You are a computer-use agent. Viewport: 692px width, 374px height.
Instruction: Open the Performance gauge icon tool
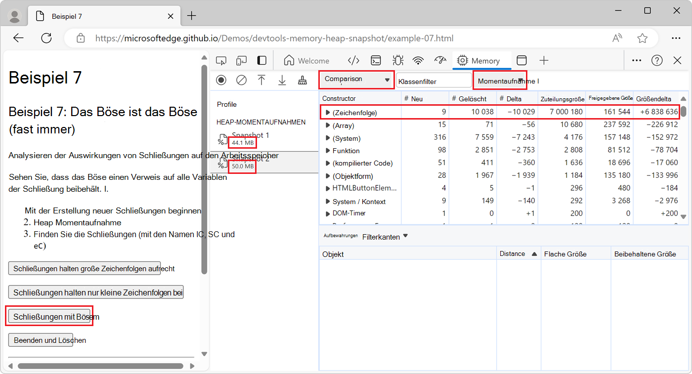click(440, 60)
